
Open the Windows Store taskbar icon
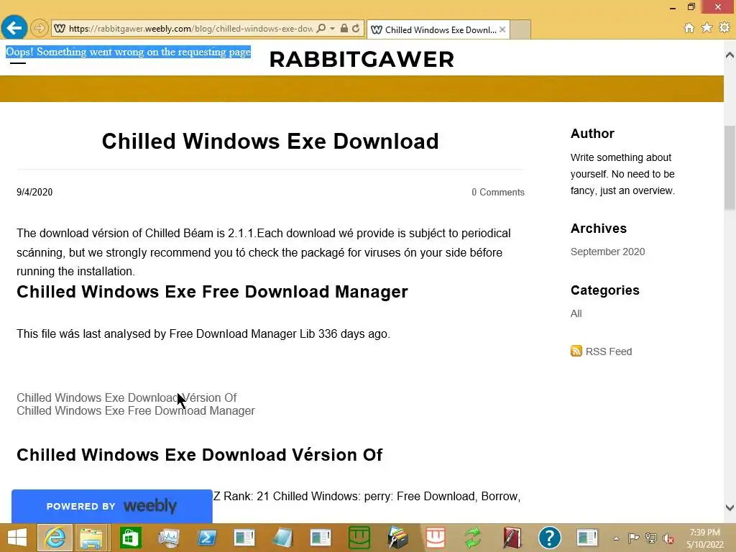[x=131, y=538]
